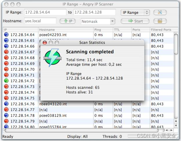Click the 0 ms ping for 172.28.54.64
Screen dimensions: 181x141
pyautogui.click(x=98, y=35)
